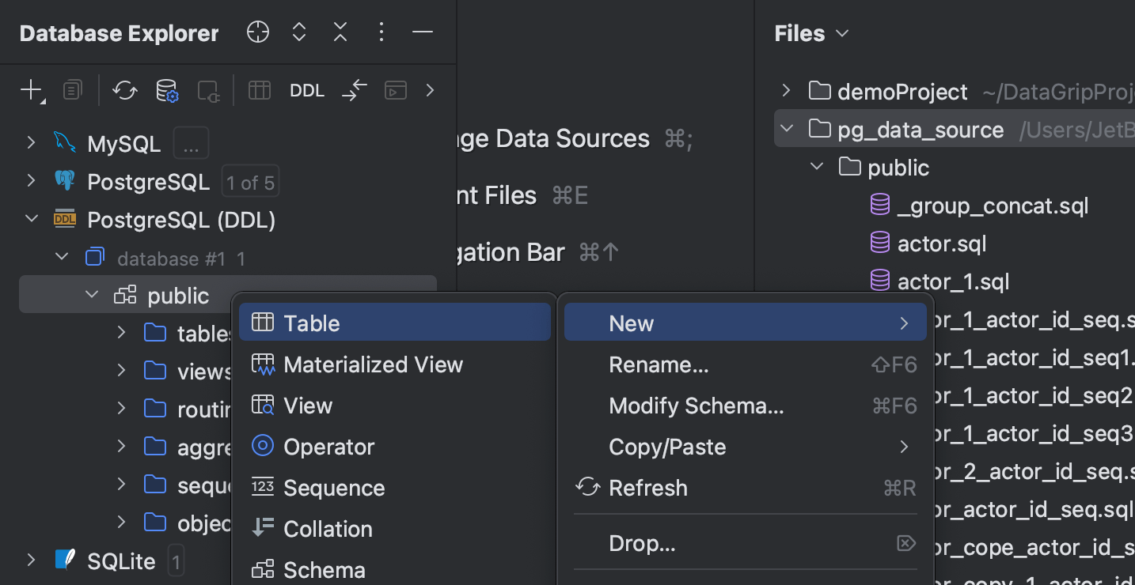Viewport: 1135px width, 585px height.
Task: Select the opened element with the crosshair icon
Action: 257,32
